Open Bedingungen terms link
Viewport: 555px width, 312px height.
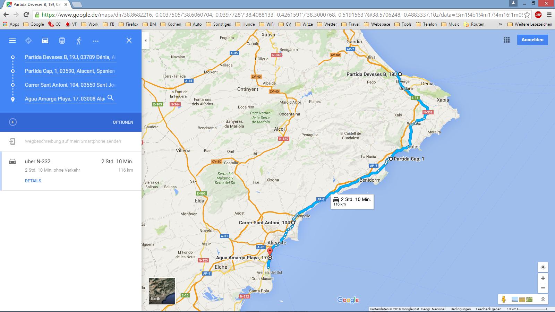coord(461,309)
